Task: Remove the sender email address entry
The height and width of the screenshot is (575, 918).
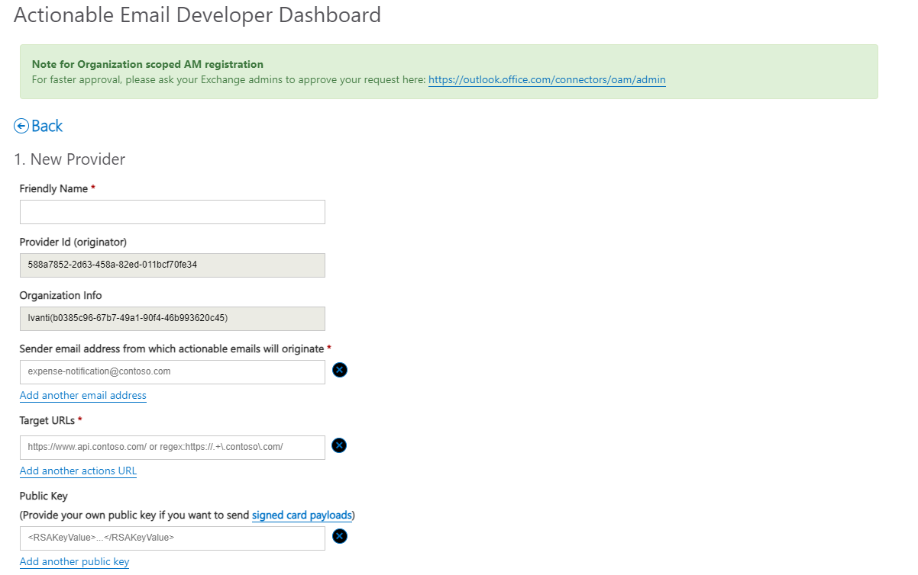Action: [x=340, y=371]
